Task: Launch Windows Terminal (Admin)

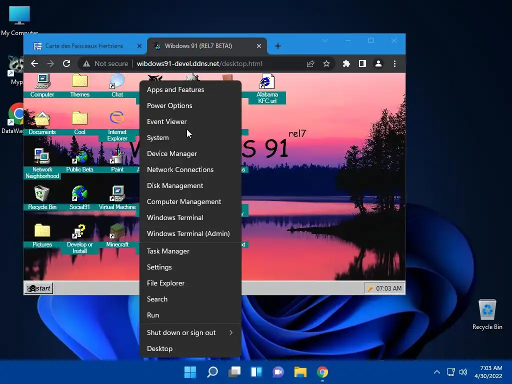Action: (x=190, y=233)
